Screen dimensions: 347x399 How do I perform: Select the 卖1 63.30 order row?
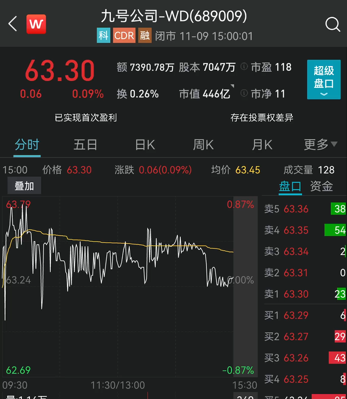coord(305,294)
